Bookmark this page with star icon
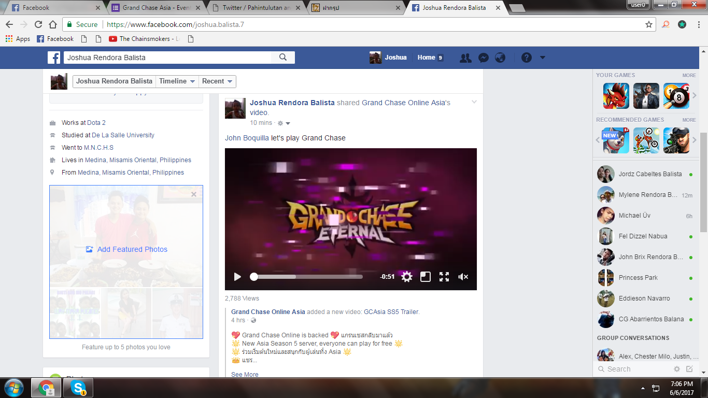 pyautogui.click(x=649, y=24)
